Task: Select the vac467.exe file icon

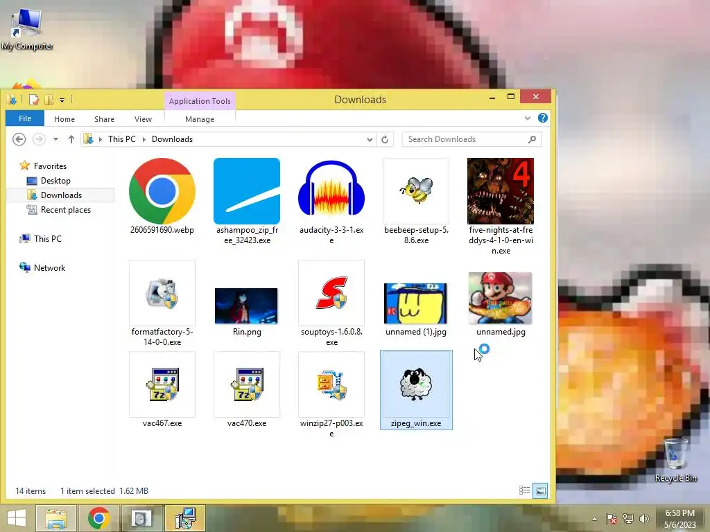Action: [x=162, y=384]
